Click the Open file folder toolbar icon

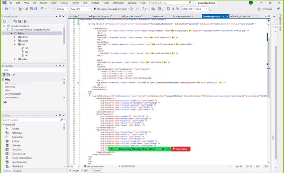[27, 9]
